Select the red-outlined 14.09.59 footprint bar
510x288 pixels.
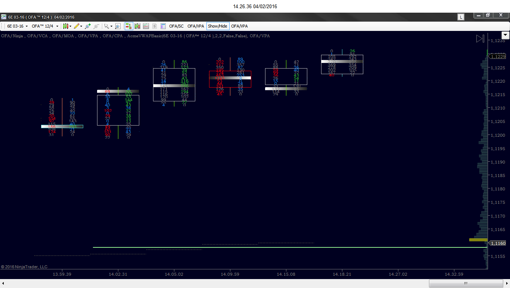(230, 79)
